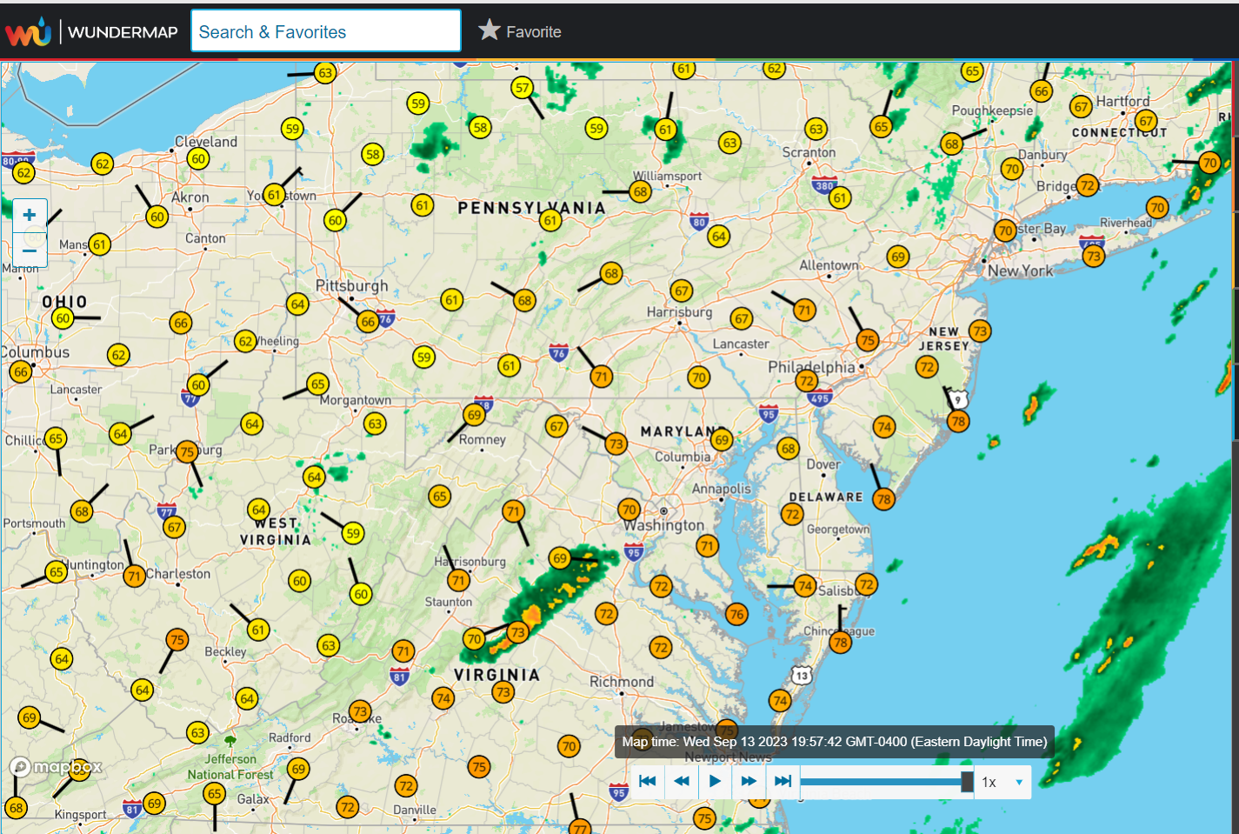Toggle the Favorite star
Image resolution: width=1239 pixels, height=834 pixels.
pyautogui.click(x=520, y=31)
